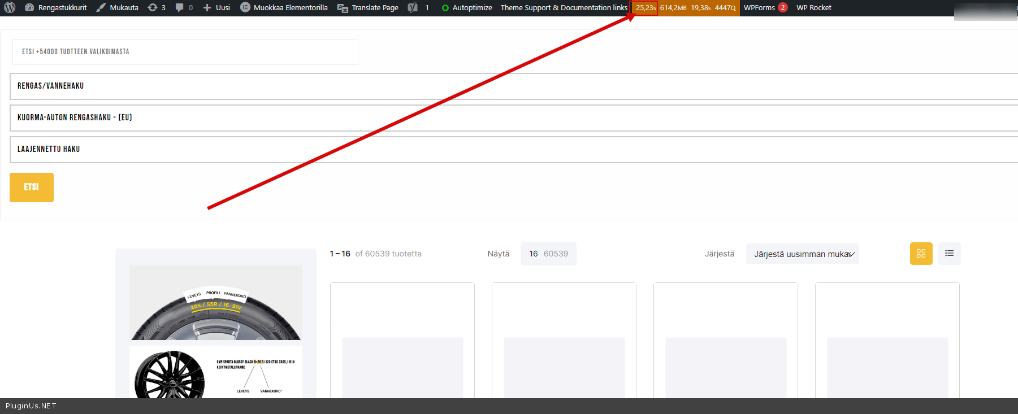This screenshot has width=1018, height=414.
Task: Show 16 products per page
Action: click(x=533, y=254)
